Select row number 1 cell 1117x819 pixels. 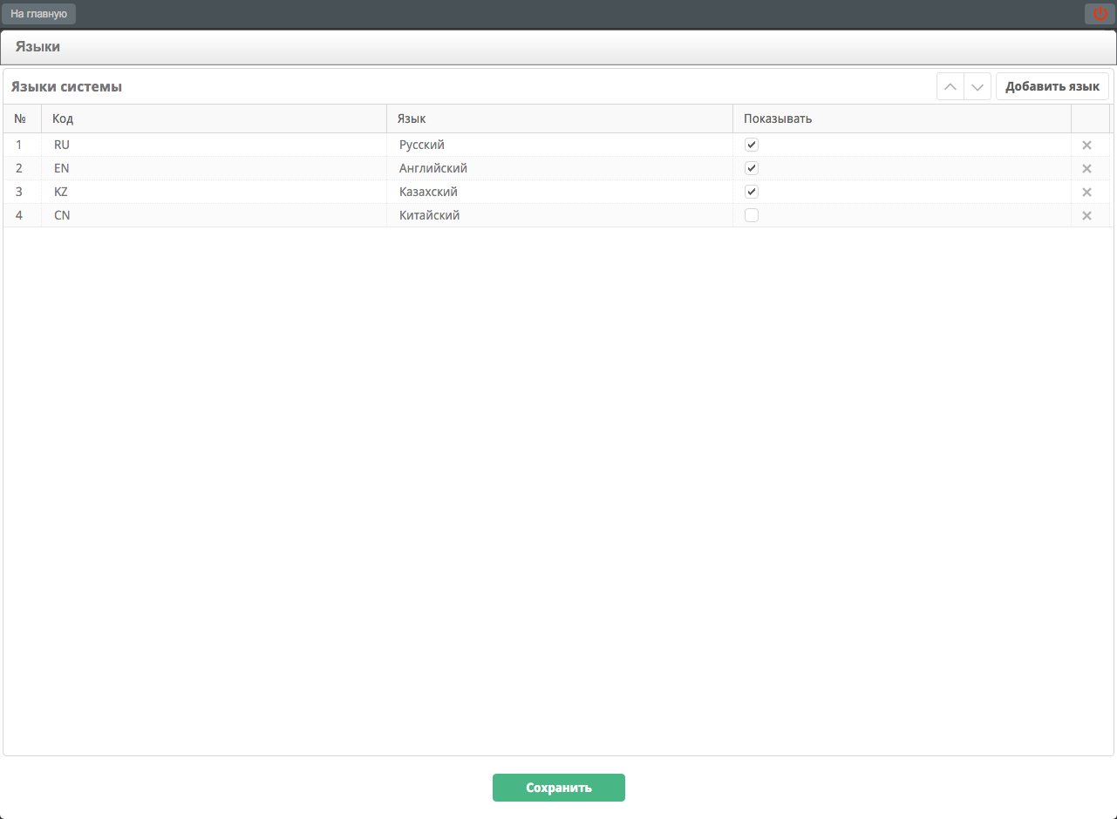click(x=22, y=145)
